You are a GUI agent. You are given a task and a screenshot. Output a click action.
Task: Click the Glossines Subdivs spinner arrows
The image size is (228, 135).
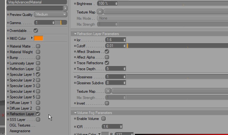124,83
